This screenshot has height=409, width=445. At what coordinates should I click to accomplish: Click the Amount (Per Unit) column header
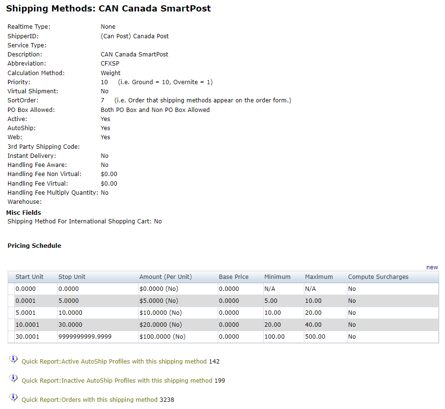click(165, 277)
